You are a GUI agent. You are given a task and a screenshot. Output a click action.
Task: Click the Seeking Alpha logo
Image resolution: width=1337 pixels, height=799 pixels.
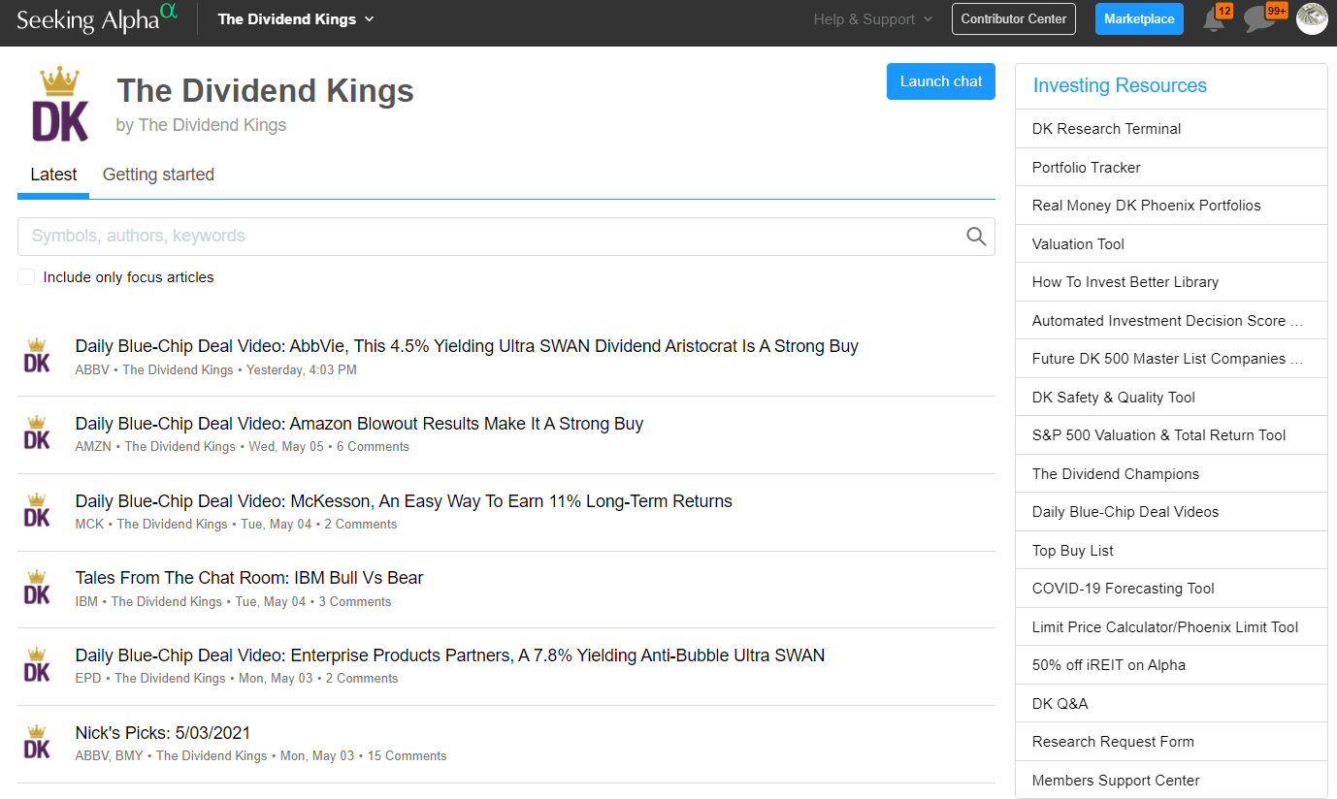(97, 19)
